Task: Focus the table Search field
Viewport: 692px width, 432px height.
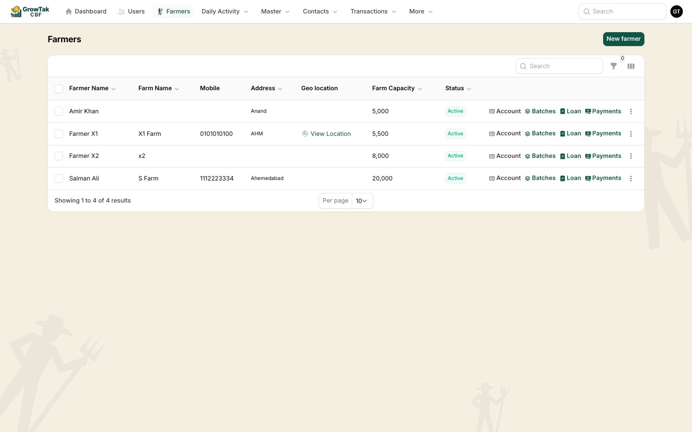Action: point(559,66)
